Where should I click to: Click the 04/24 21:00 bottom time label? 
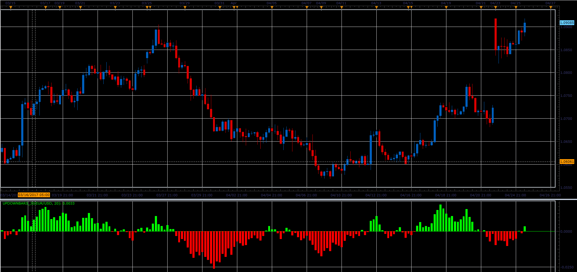[515, 195]
